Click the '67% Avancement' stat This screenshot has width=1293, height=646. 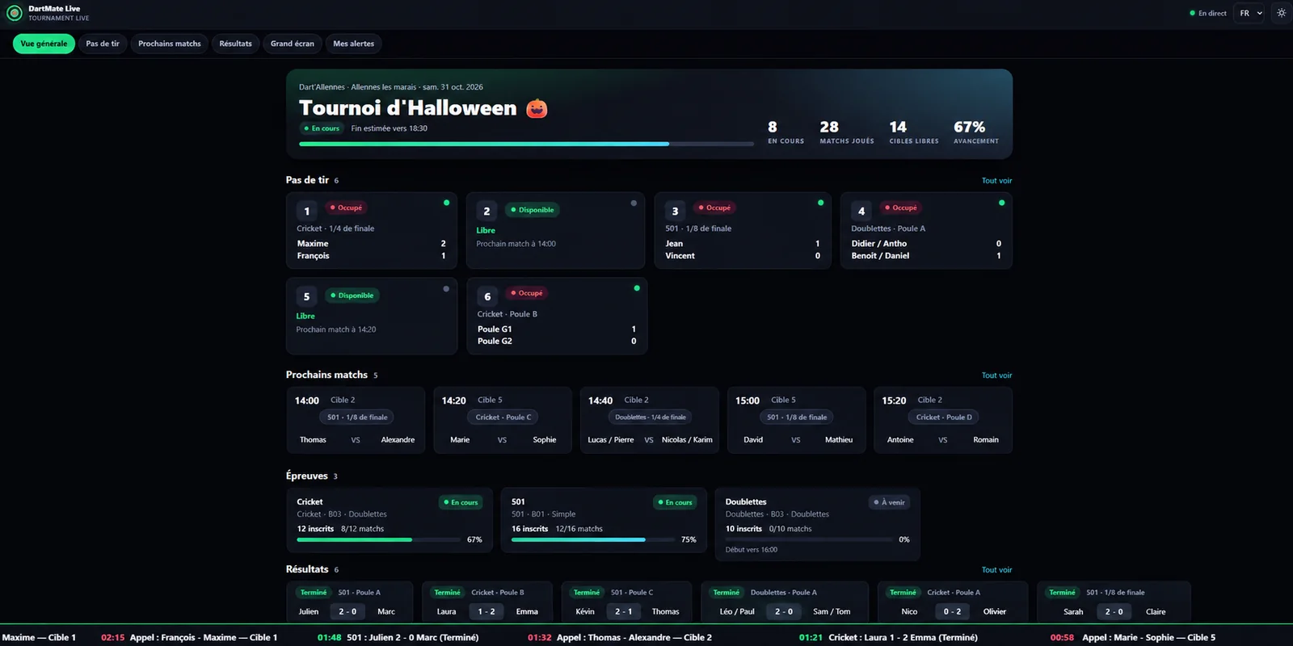click(x=975, y=132)
